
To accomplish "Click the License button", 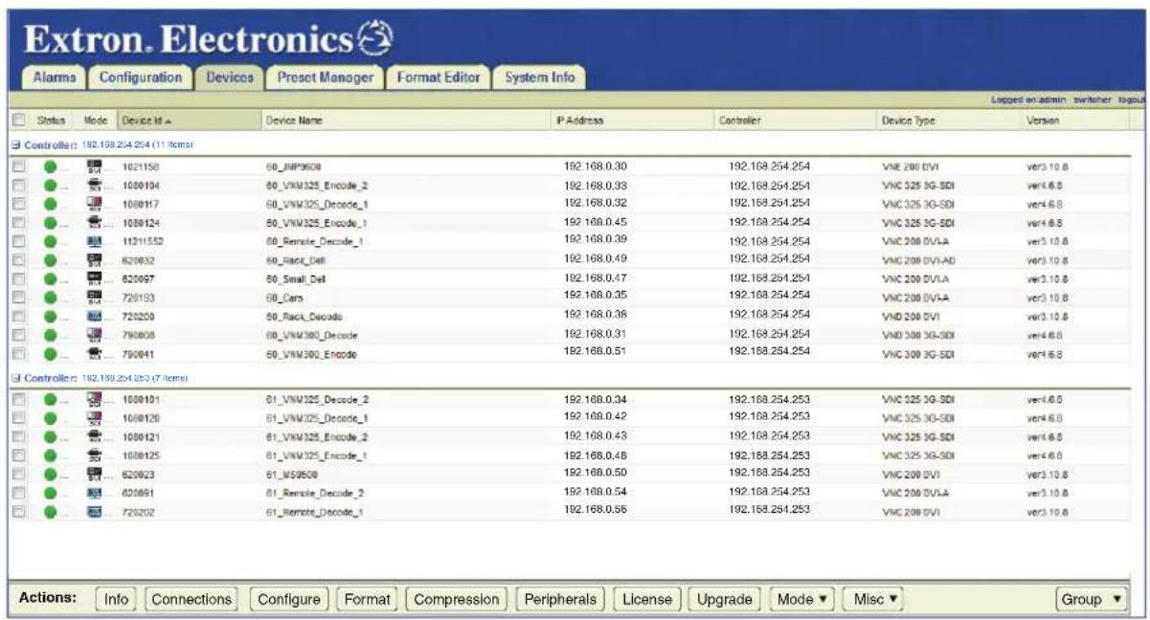I will (646, 599).
